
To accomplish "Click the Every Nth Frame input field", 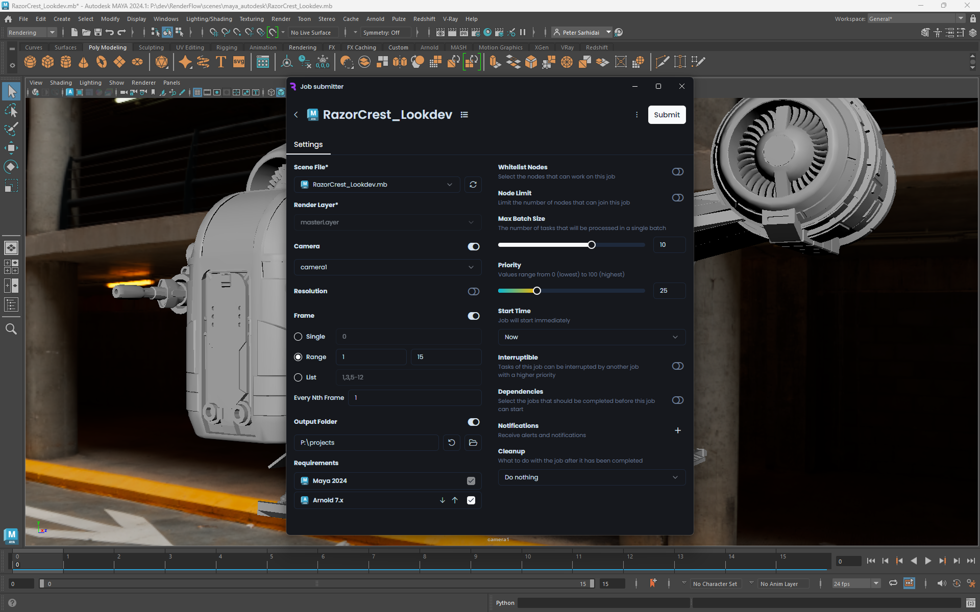I will (x=414, y=398).
